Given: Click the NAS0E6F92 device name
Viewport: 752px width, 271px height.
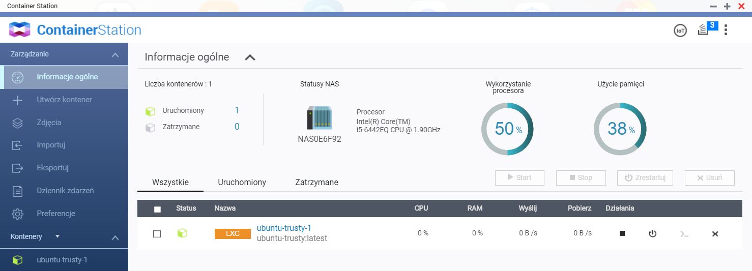Looking at the screenshot, I should [x=320, y=139].
